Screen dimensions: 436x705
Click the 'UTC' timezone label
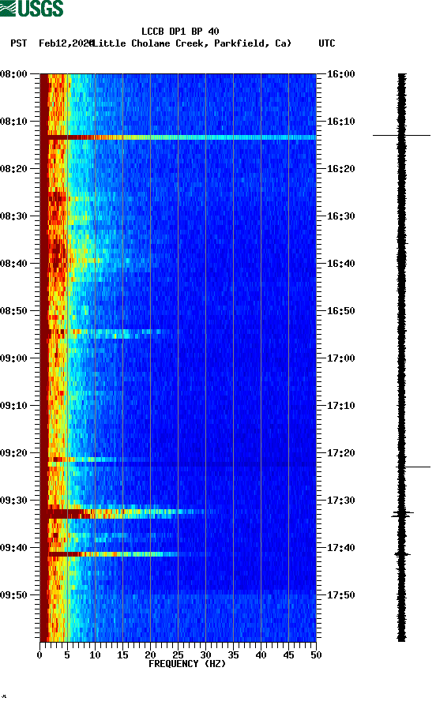(x=327, y=43)
